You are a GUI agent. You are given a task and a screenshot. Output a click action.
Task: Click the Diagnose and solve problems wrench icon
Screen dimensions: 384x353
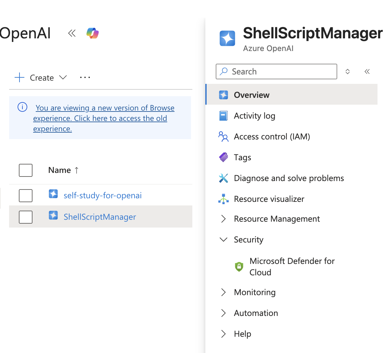pos(224,178)
